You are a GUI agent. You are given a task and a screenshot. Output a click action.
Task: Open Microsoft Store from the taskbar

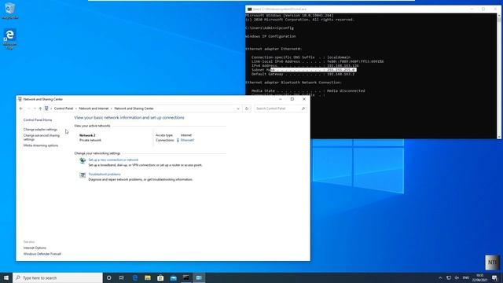click(x=160, y=277)
